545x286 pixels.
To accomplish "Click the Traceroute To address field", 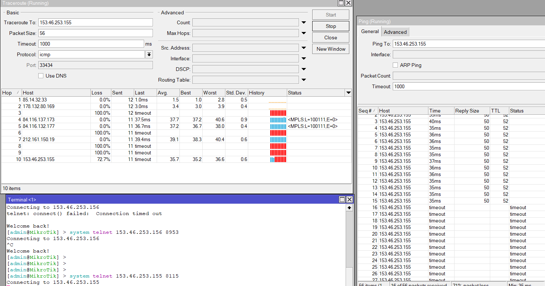I will click(x=95, y=22).
